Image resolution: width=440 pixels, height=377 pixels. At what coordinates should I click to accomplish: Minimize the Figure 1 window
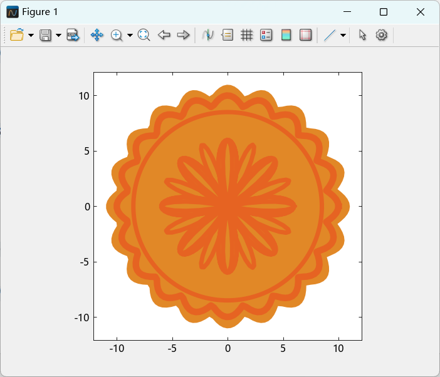pyautogui.click(x=347, y=12)
